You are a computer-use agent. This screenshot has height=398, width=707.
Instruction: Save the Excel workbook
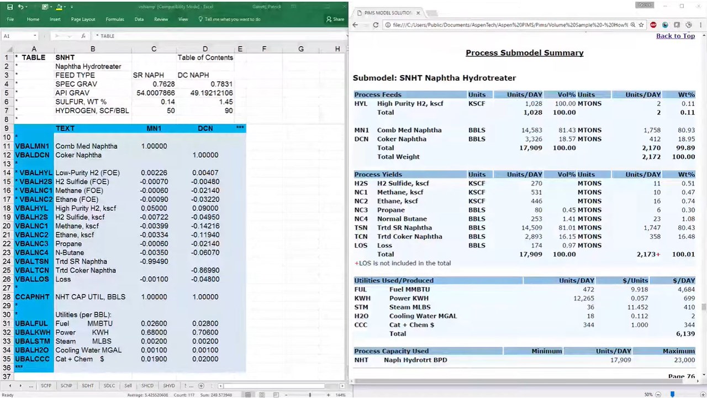(10, 7)
